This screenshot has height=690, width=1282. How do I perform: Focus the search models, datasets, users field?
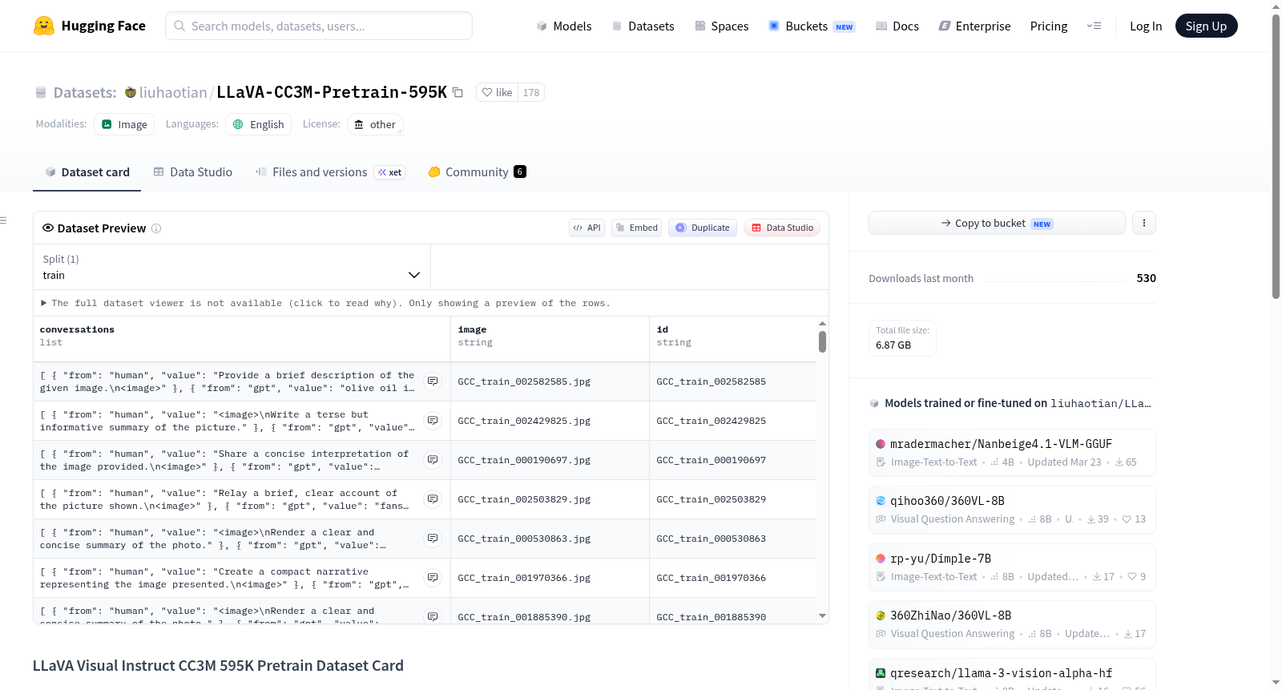[319, 26]
